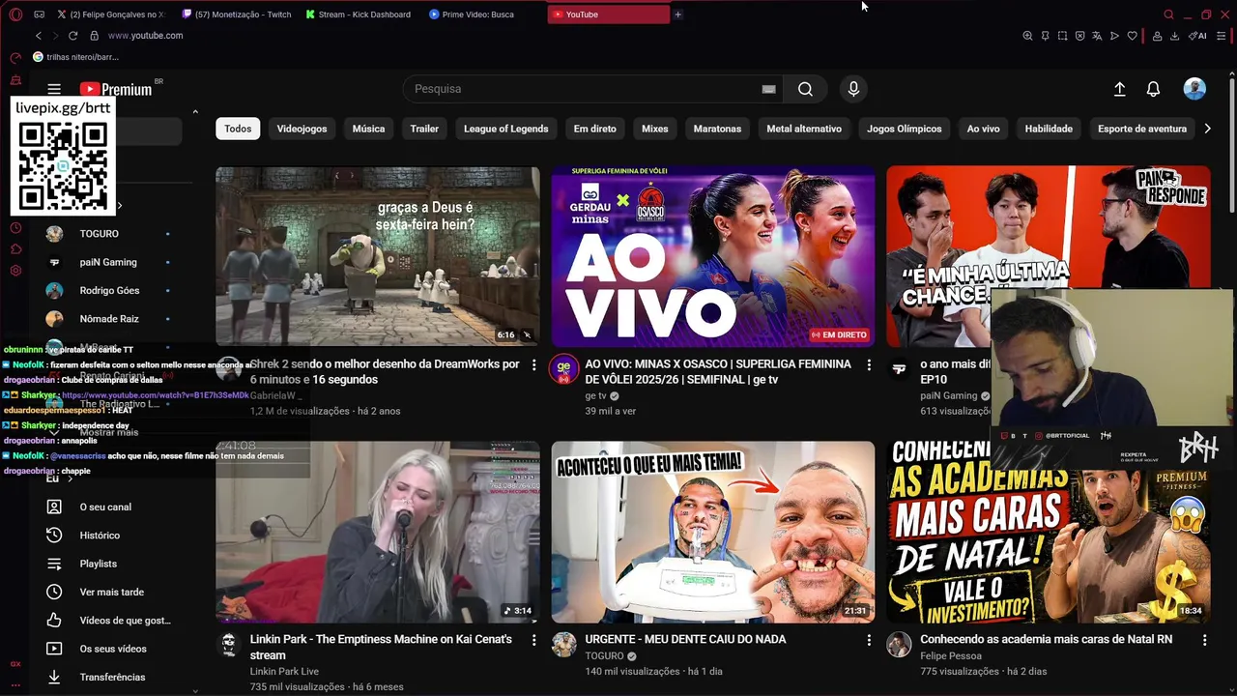Open Rodrigo Góes subscription channel
Image resolution: width=1237 pixels, height=696 pixels.
coord(111,290)
